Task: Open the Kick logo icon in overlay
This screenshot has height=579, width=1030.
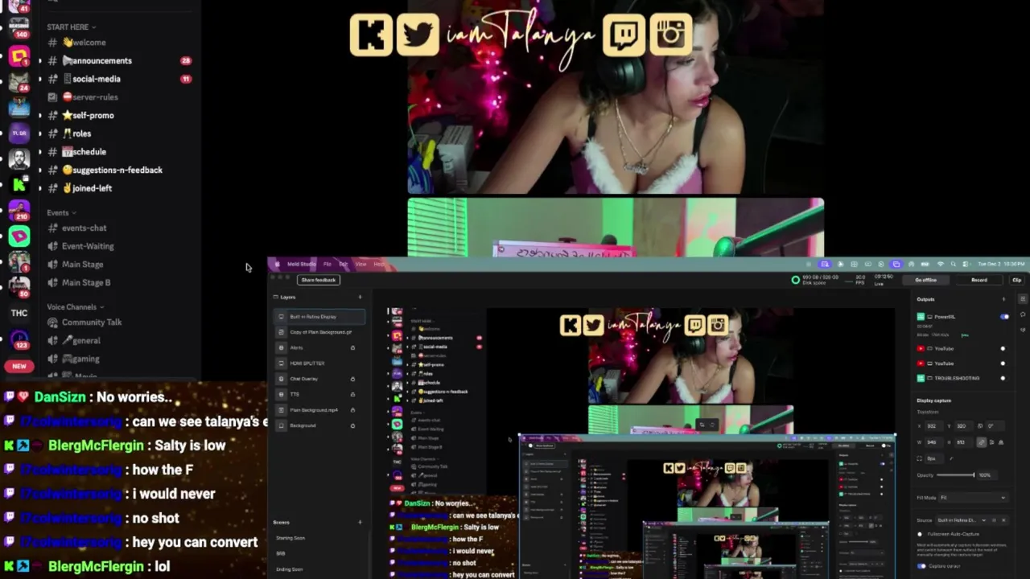Action: (x=371, y=35)
